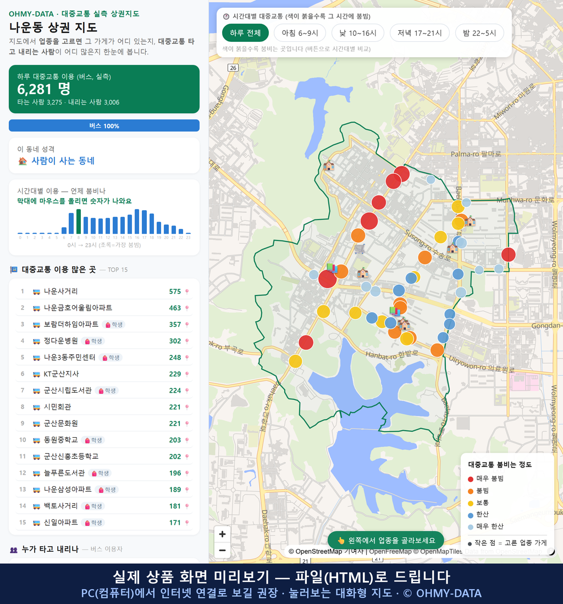Image resolution: width=563 pixels, height=604 pixels.
Task: Switch to 저녁 17~21시 time filter
Action: [420, 33]
